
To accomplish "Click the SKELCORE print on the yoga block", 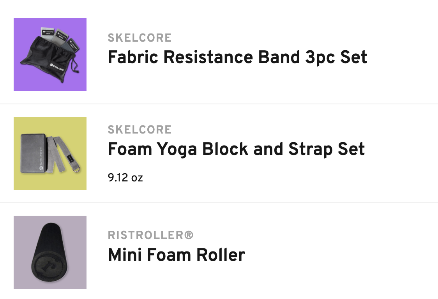I will coord(41,158).
